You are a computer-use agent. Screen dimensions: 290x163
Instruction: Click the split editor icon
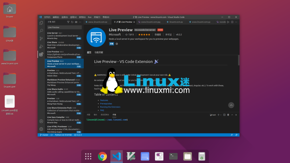232,22
